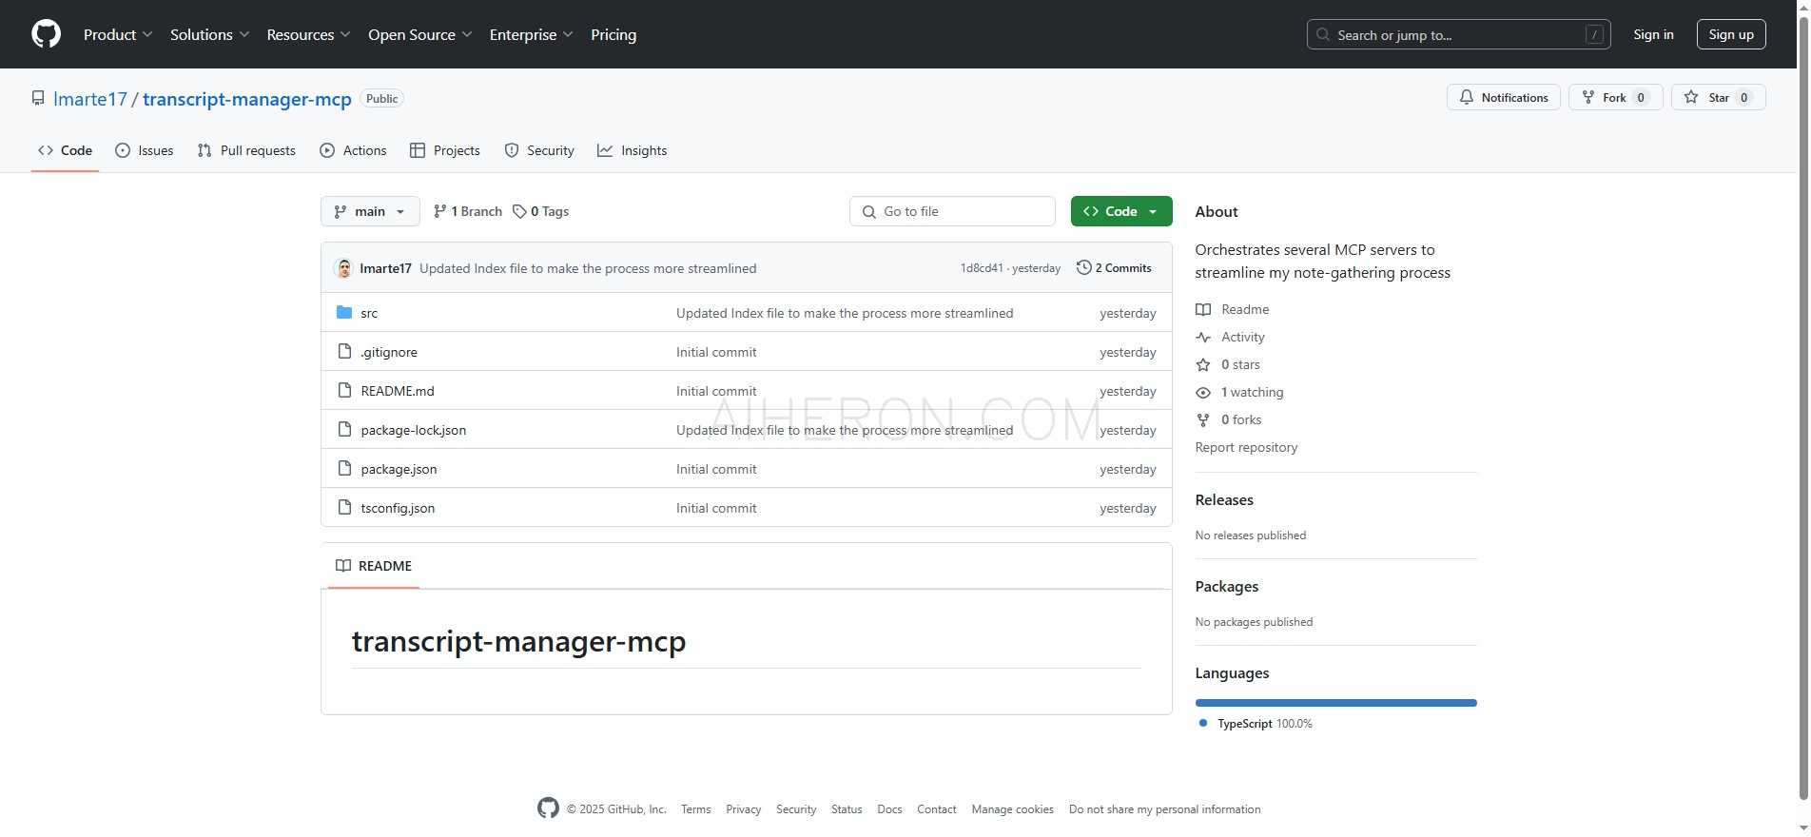The width and height of the screenshot is (1811, 837).
Task: Open the tsconfig.json file name
Action: [398, 508]
